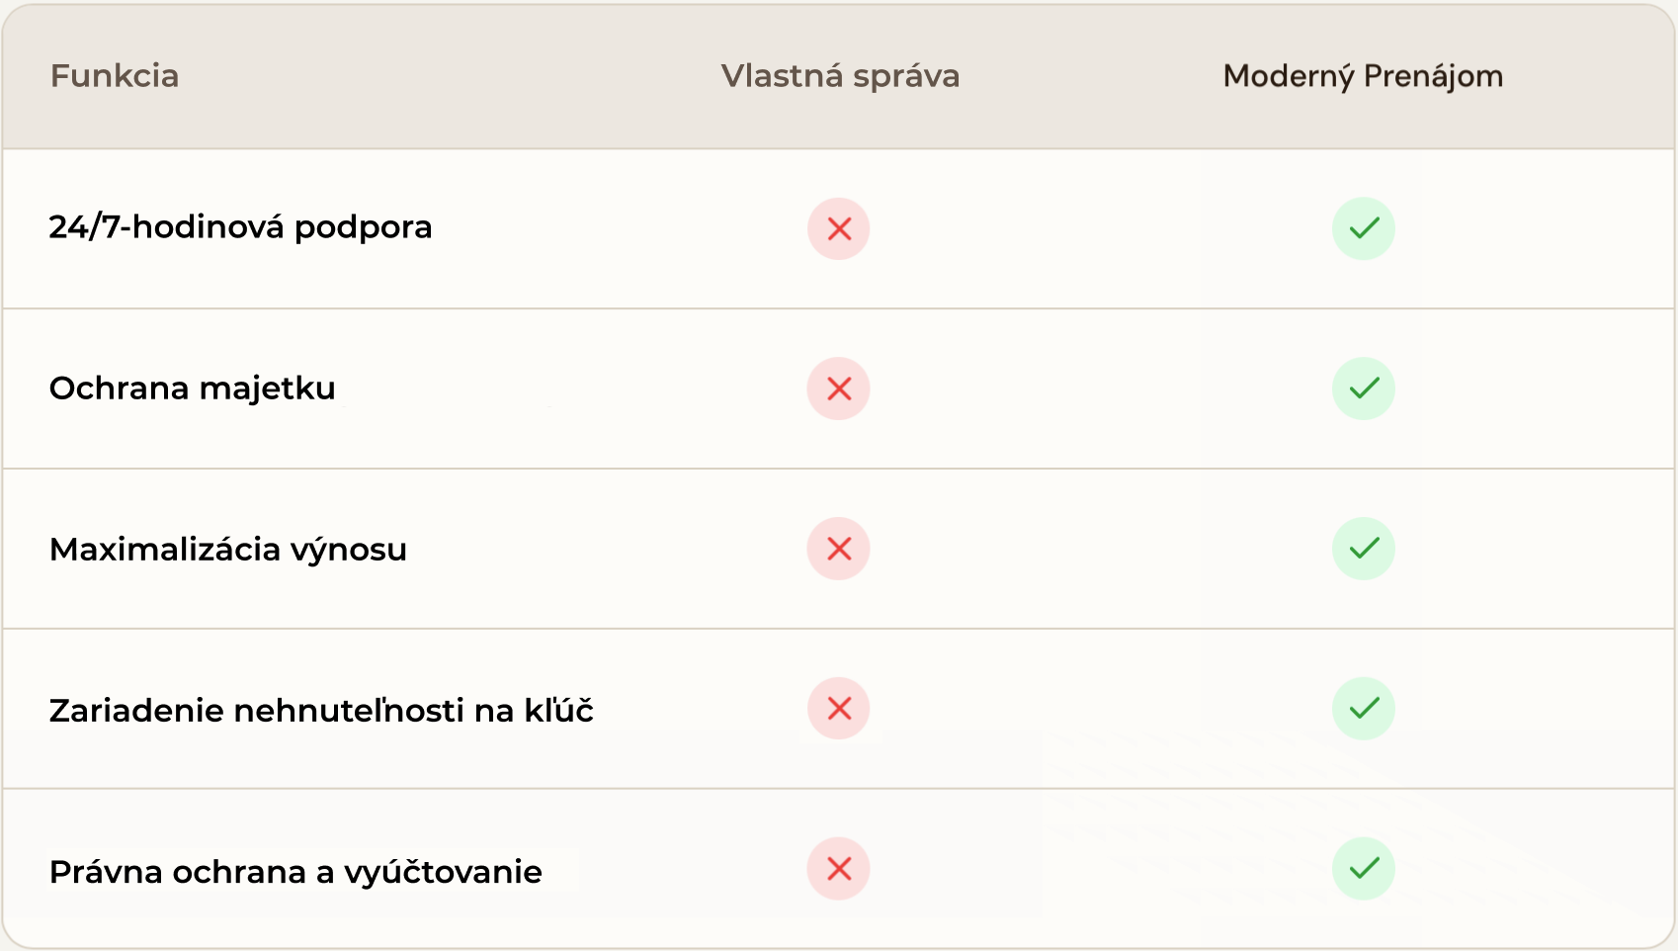Click the 24/7-hodinová podpora row label
The height and width of the screenshot is (951, 1678).
click(240, 227)
